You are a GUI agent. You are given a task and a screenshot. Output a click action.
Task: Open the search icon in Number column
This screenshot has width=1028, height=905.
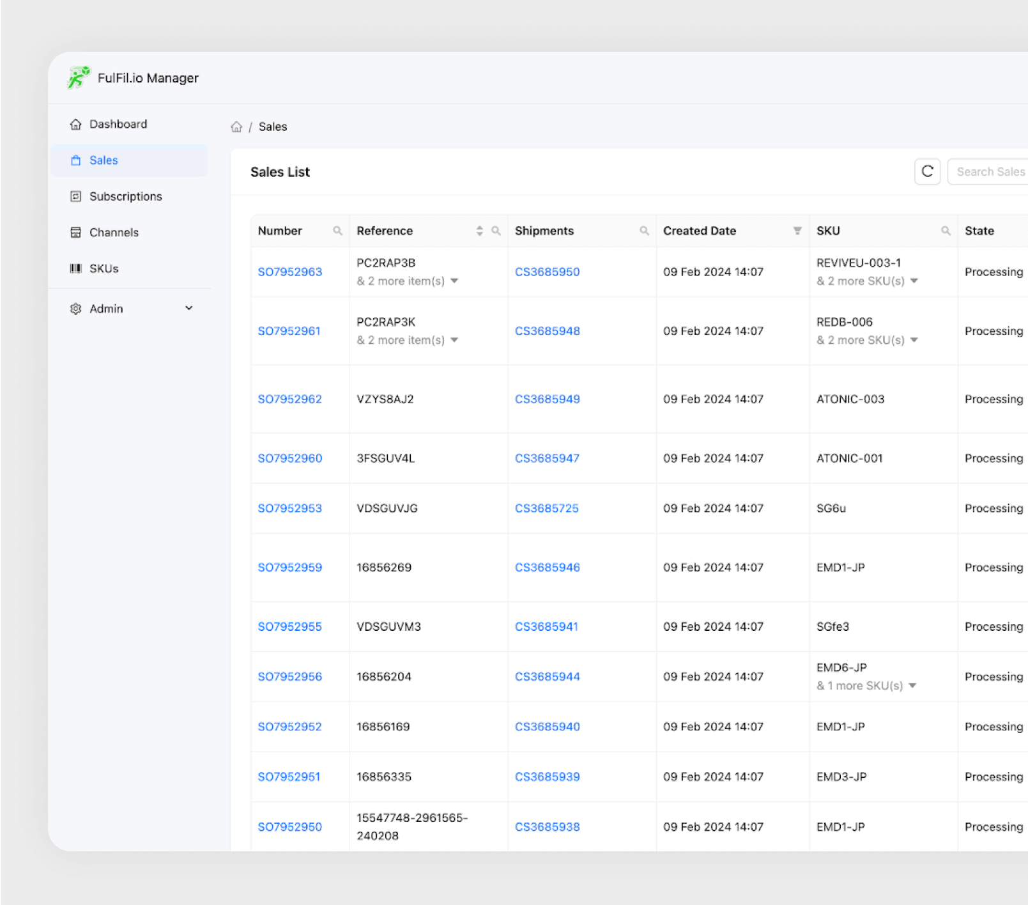pyautogui.click(x=338, y=230)
